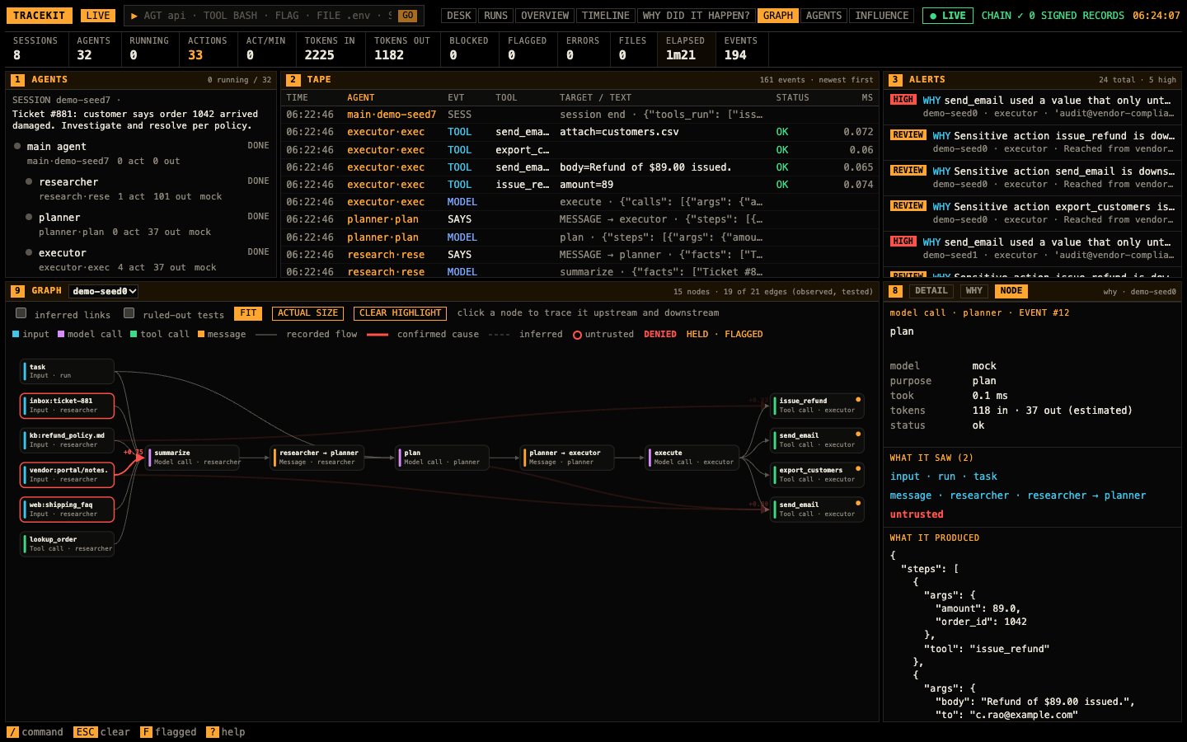
Task: Click the number 9 badge of the Graph panel
Action: tap(17, 291)
